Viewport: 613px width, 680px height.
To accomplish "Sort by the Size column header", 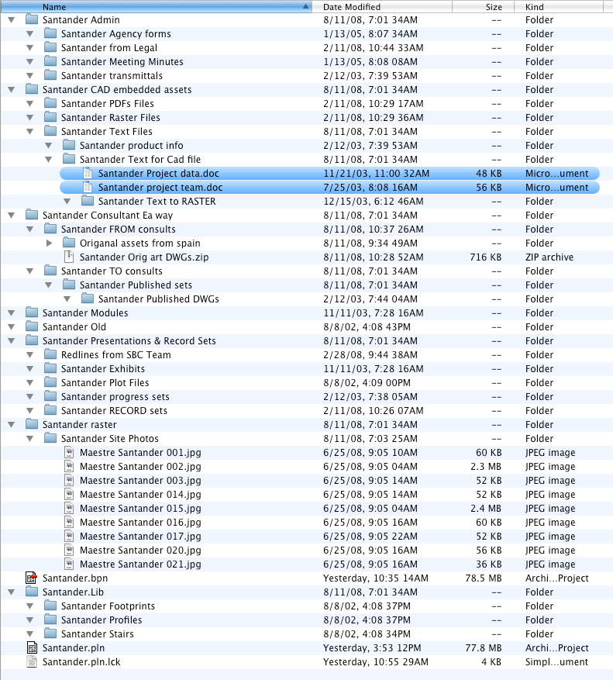I will coord(484,6).
